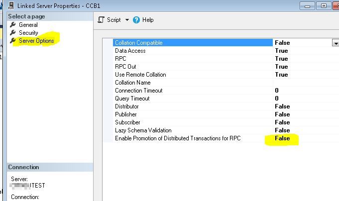Edit the Query Timeout value
The image size is (339, 201).
pyautogui.click(x=301, y=99)
